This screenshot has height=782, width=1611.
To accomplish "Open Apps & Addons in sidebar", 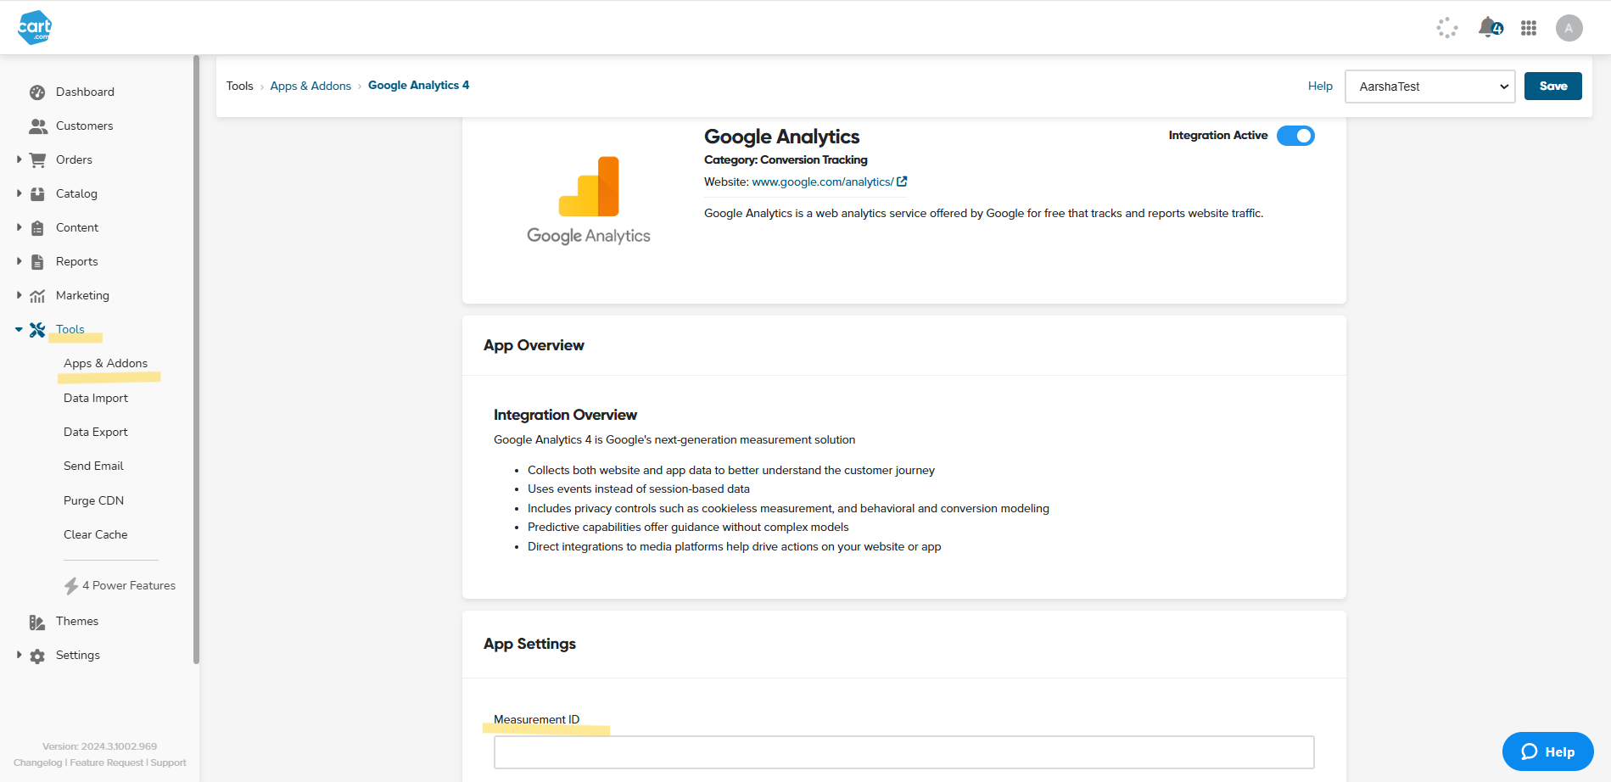I will click(105, 363).
